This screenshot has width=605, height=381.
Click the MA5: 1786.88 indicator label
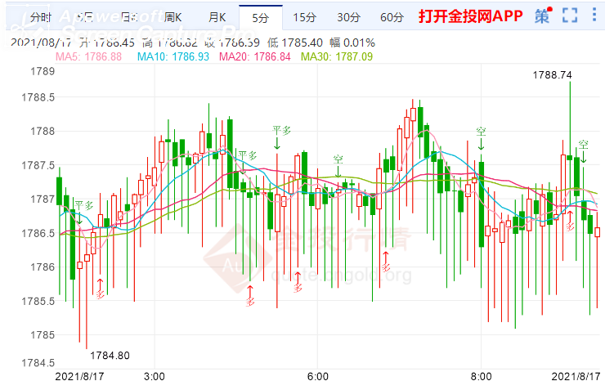pyautogui.click(x=88, y=56)
